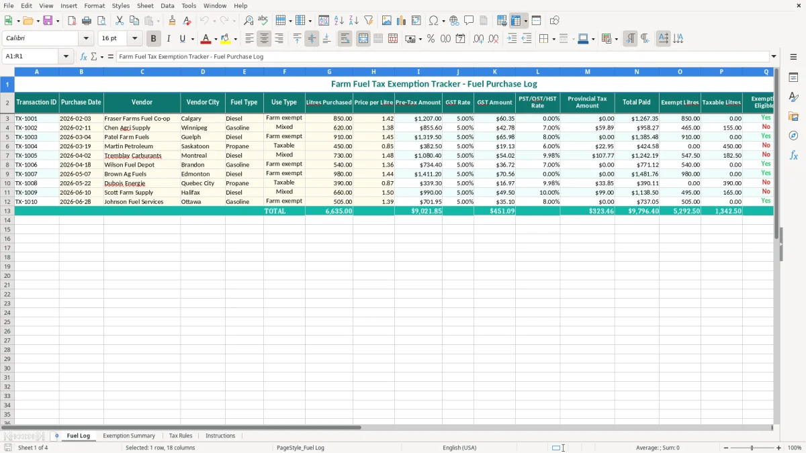Click 100% zoom level in status bar
806x453 pixels.
[795, 448]
